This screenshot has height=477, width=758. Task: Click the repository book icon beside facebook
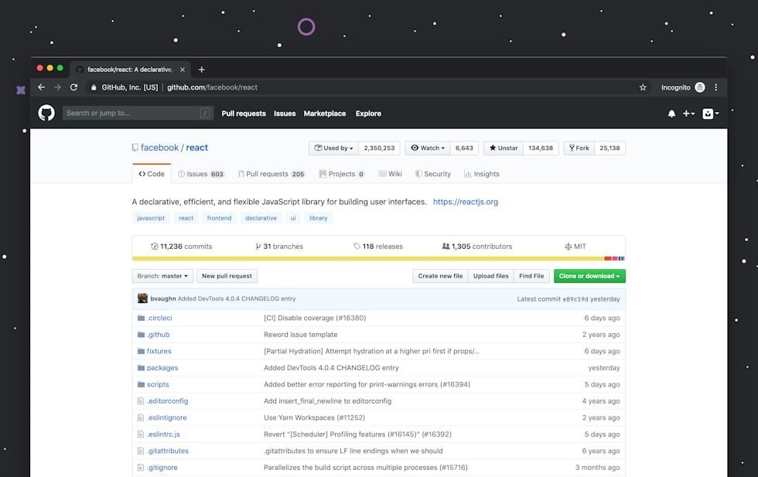pos(135,148)
